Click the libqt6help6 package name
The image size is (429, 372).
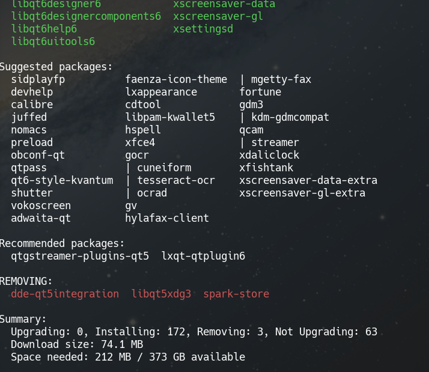(44, 29)
